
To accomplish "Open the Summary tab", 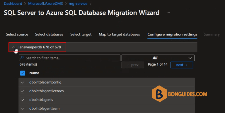I will (x=212, y=35).
